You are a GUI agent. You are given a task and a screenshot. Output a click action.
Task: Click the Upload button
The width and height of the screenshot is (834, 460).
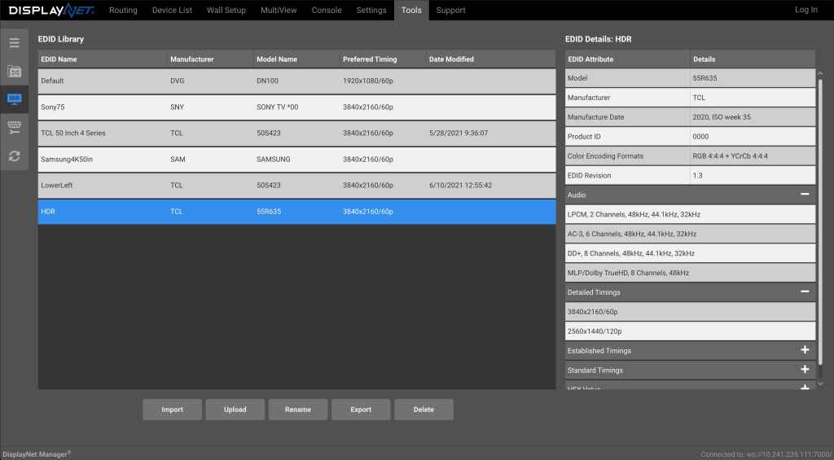(x=235, y=410)
